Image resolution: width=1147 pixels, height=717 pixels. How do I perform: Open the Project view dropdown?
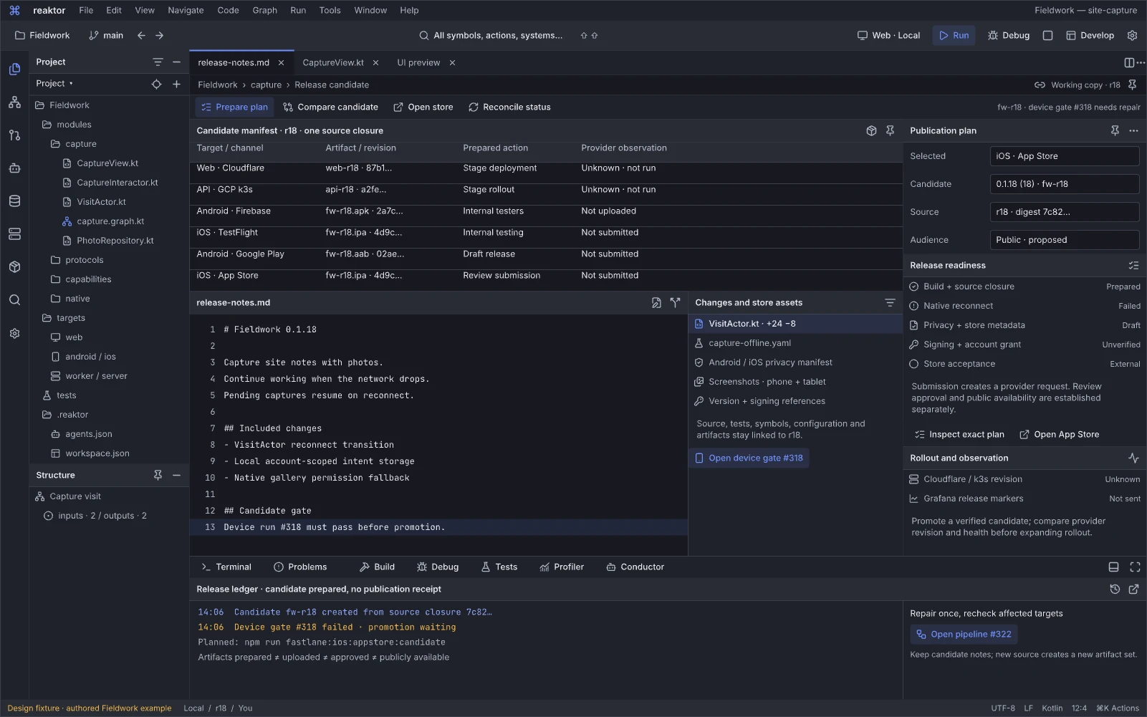[54, 84]
